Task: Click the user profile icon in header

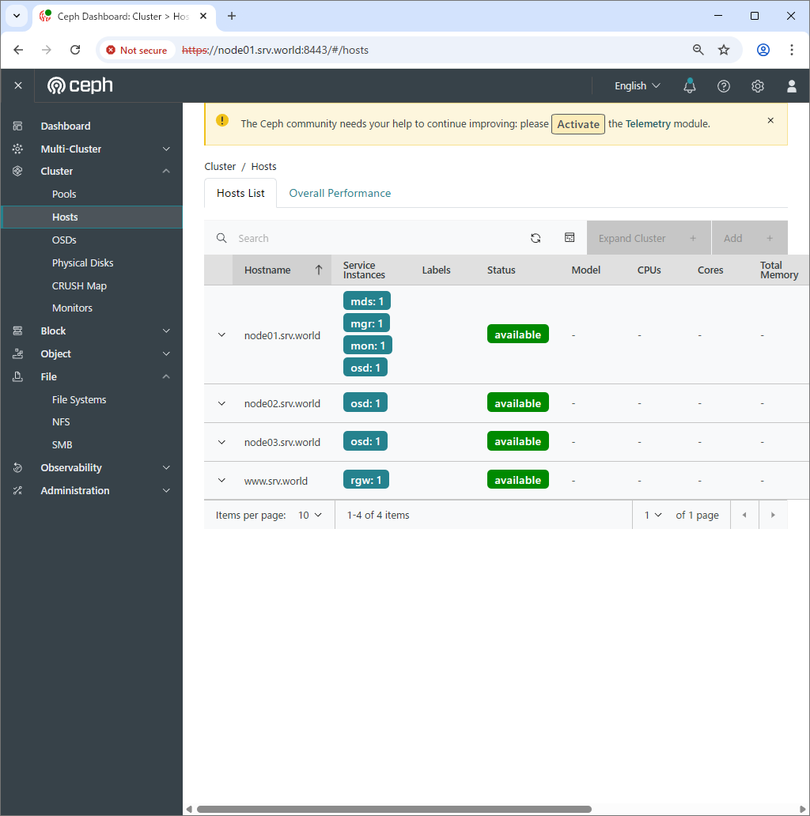Action: click(791, 86)
